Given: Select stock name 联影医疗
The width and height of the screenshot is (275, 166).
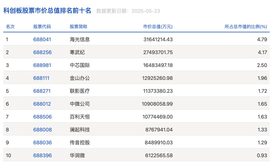Looking at the screenshot, I should click(80, 91).
